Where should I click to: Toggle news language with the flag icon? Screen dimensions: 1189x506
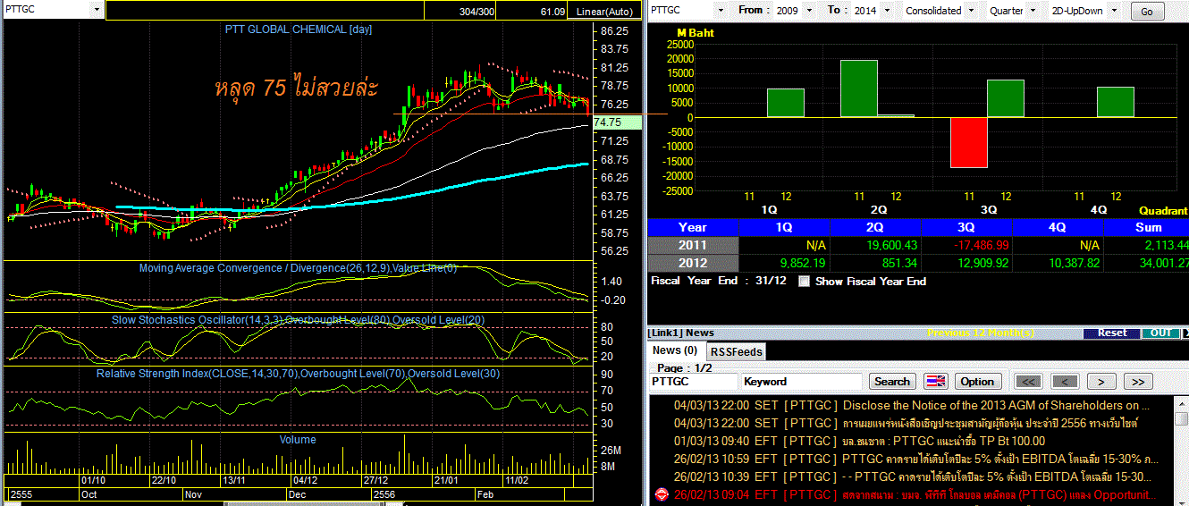pos(935,381)
